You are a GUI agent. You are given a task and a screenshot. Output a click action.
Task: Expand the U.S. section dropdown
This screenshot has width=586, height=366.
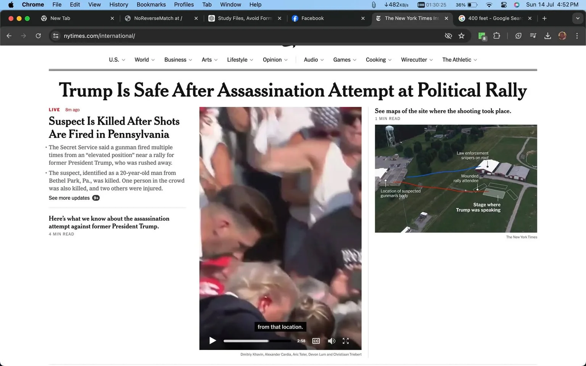117,60
